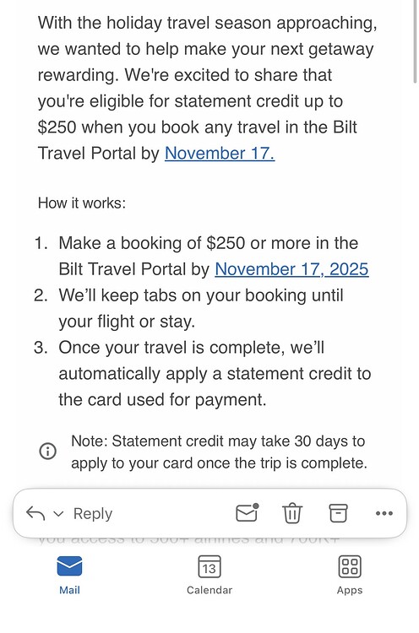The width and height of the screenshot is (419, 633).
Task: Tap the info circle icon beside Note
Action: click(x=47, y=451)
